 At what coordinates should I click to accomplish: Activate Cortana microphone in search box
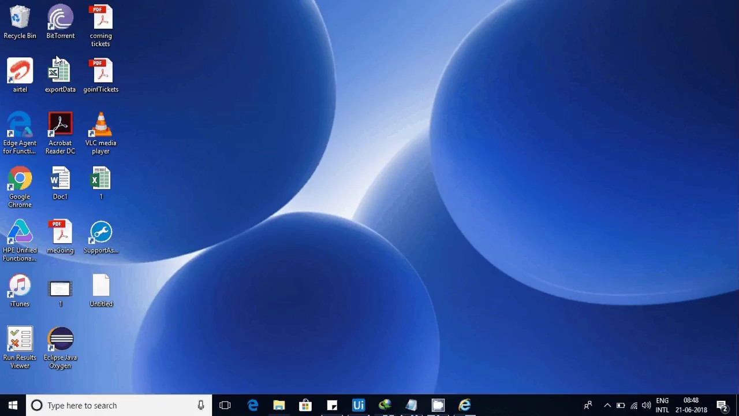tap(201, 405)
